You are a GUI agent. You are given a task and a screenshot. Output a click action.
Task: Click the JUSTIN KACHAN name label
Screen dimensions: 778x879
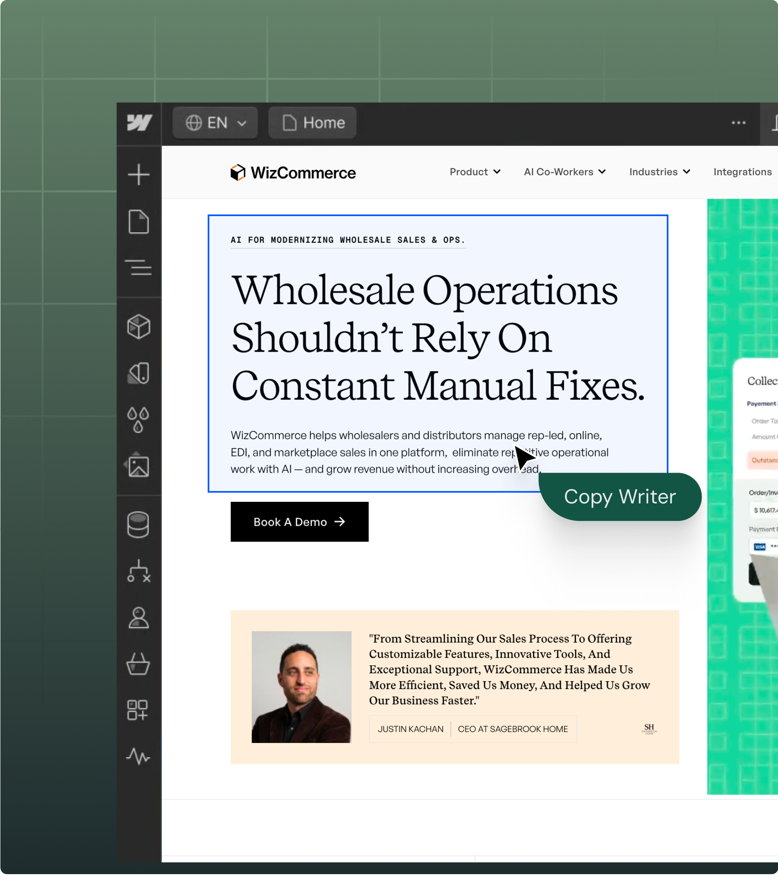click(x=411, y=729)
